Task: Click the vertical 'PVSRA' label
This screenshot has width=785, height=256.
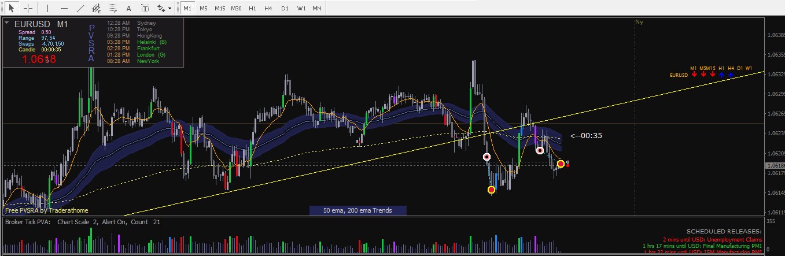Action: [91, 43]
